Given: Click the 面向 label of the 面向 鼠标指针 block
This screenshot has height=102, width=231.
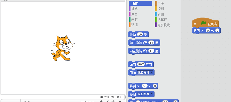Looking at the screenshot, I should tap(133, 73).
